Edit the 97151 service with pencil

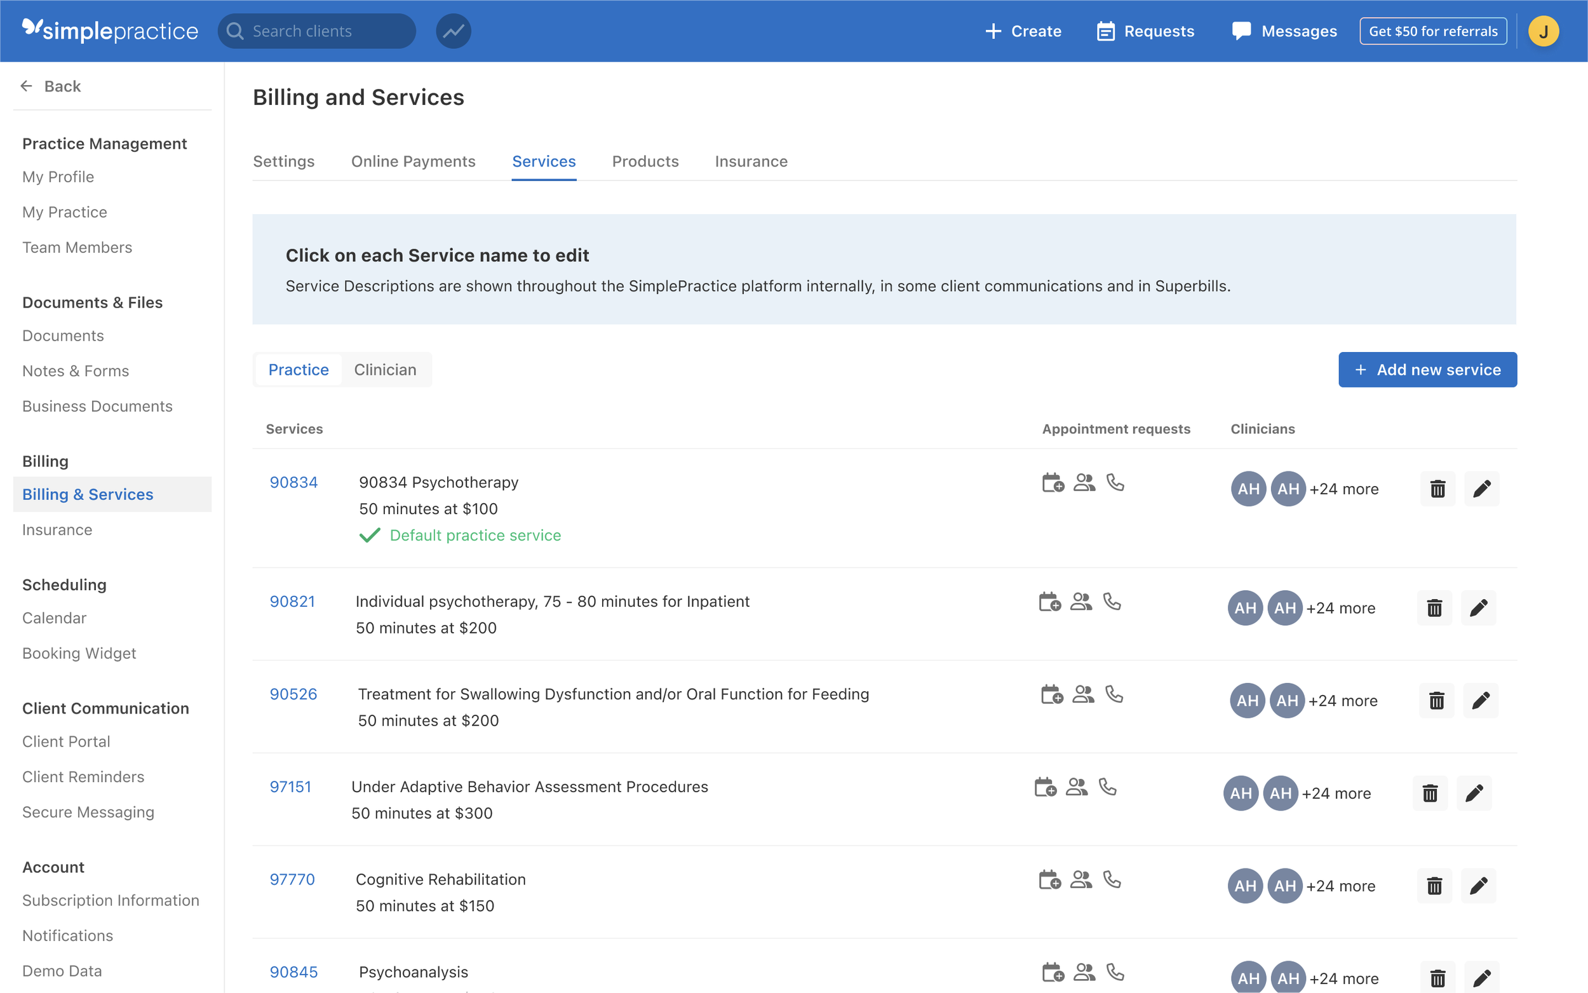click(x=1473, y=793)
